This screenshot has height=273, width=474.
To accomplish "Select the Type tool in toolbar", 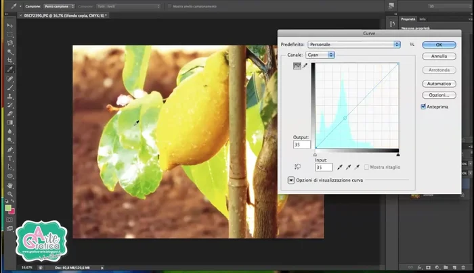I will pos(10,158).
